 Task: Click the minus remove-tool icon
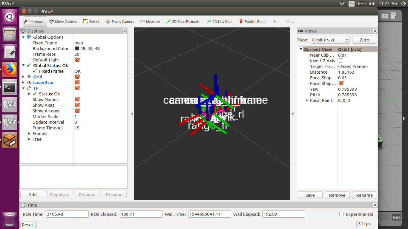[x=288, y=22]
